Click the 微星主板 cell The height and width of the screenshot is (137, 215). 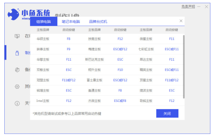click(x=146, y=39)
